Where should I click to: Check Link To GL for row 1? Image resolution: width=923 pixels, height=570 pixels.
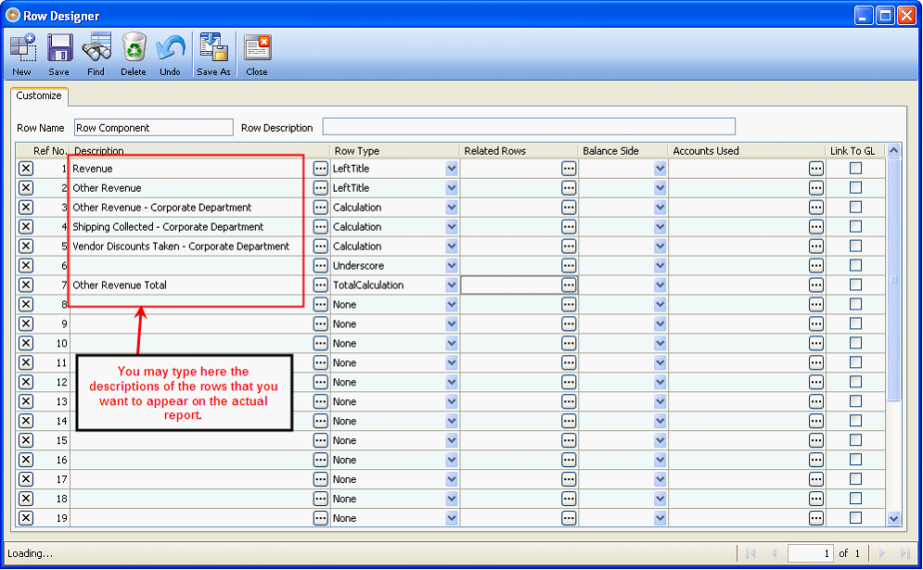click(856, 169)
